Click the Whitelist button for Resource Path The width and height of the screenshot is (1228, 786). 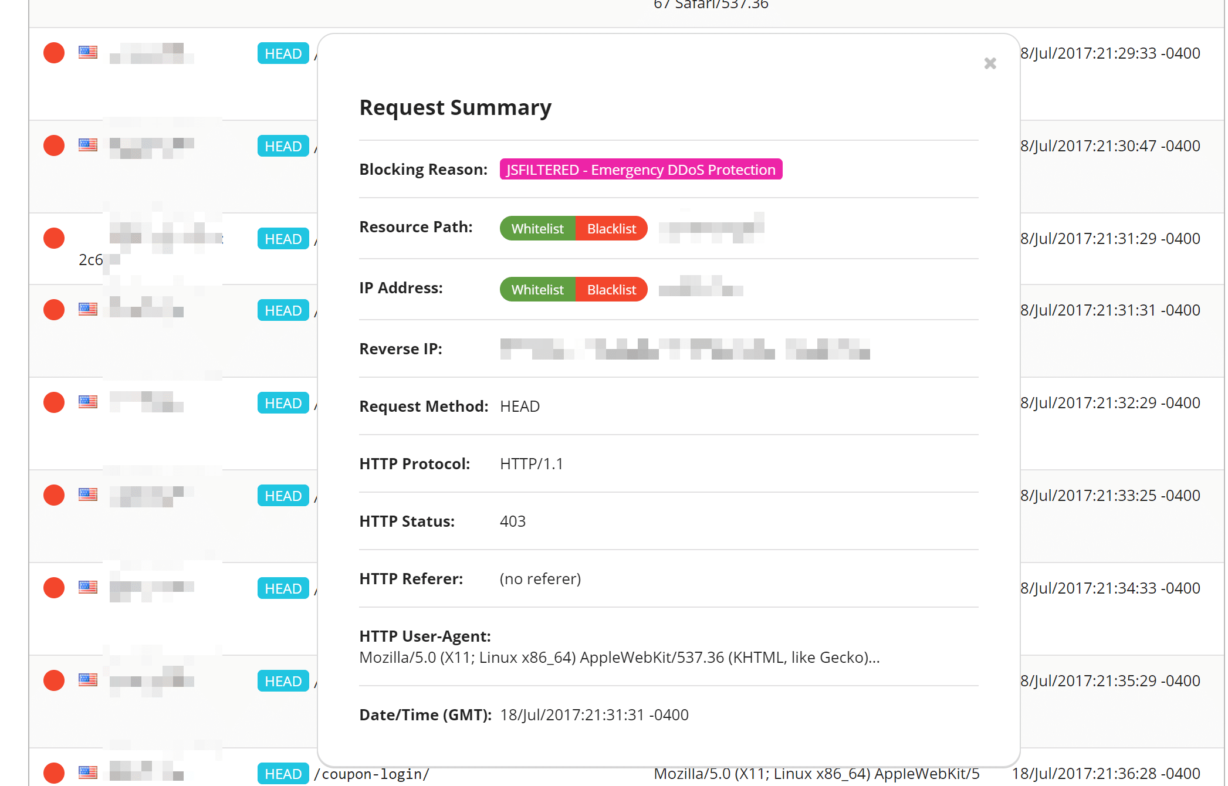coord(535,228)
